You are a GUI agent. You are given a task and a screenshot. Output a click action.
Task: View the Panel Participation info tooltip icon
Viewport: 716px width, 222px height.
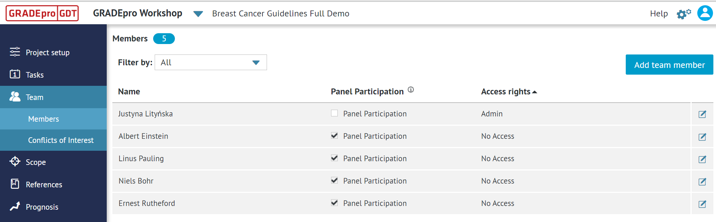tap(411, 90)
